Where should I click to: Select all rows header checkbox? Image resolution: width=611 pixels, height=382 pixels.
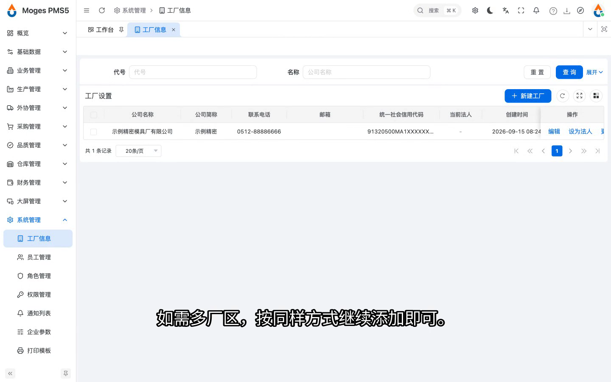click(94, 115)
